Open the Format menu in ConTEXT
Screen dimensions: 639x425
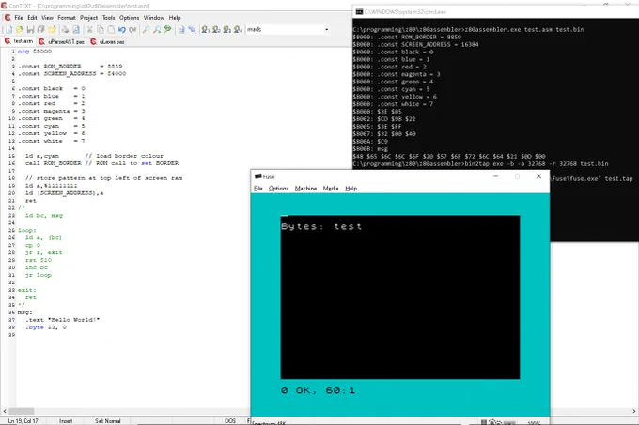tap(67, 18)
